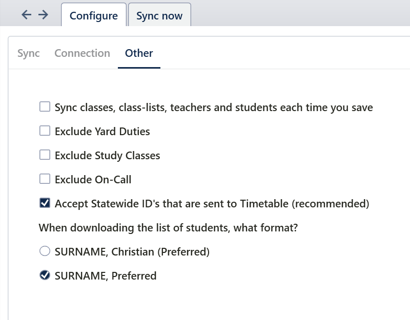
Task: Click the forward arrow icon
Action: coord(44,15)
